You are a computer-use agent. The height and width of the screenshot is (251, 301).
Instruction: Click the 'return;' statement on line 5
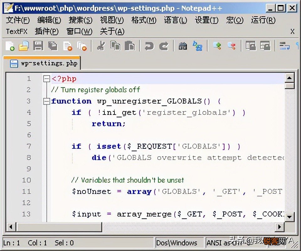(108, 124)
